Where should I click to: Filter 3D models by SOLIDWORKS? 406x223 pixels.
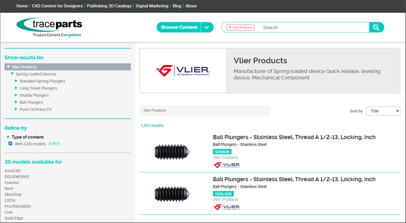pyautogui.click(x=17, y=177)
